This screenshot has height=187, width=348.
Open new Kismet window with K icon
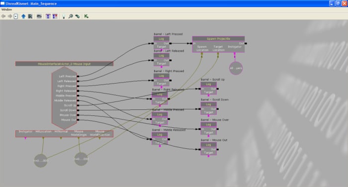(86, 16)
